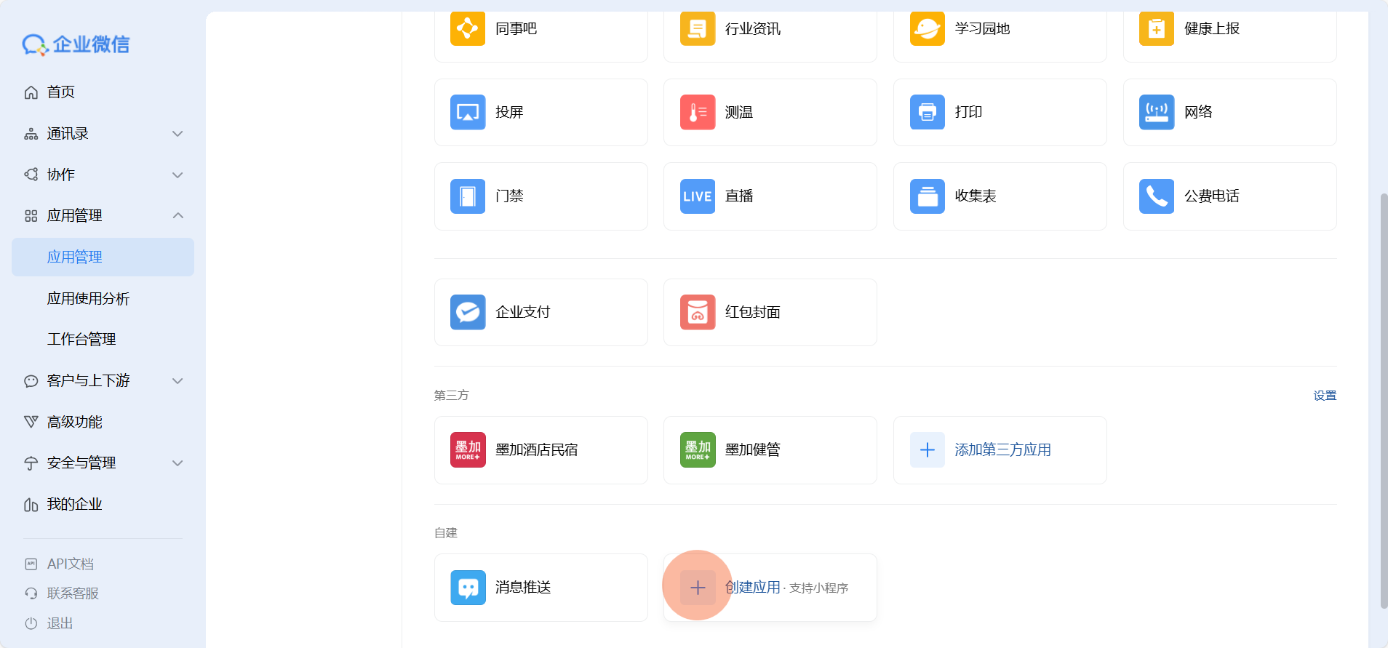
Task: Open the LIVE 直播 app icon
Action: 697,196
